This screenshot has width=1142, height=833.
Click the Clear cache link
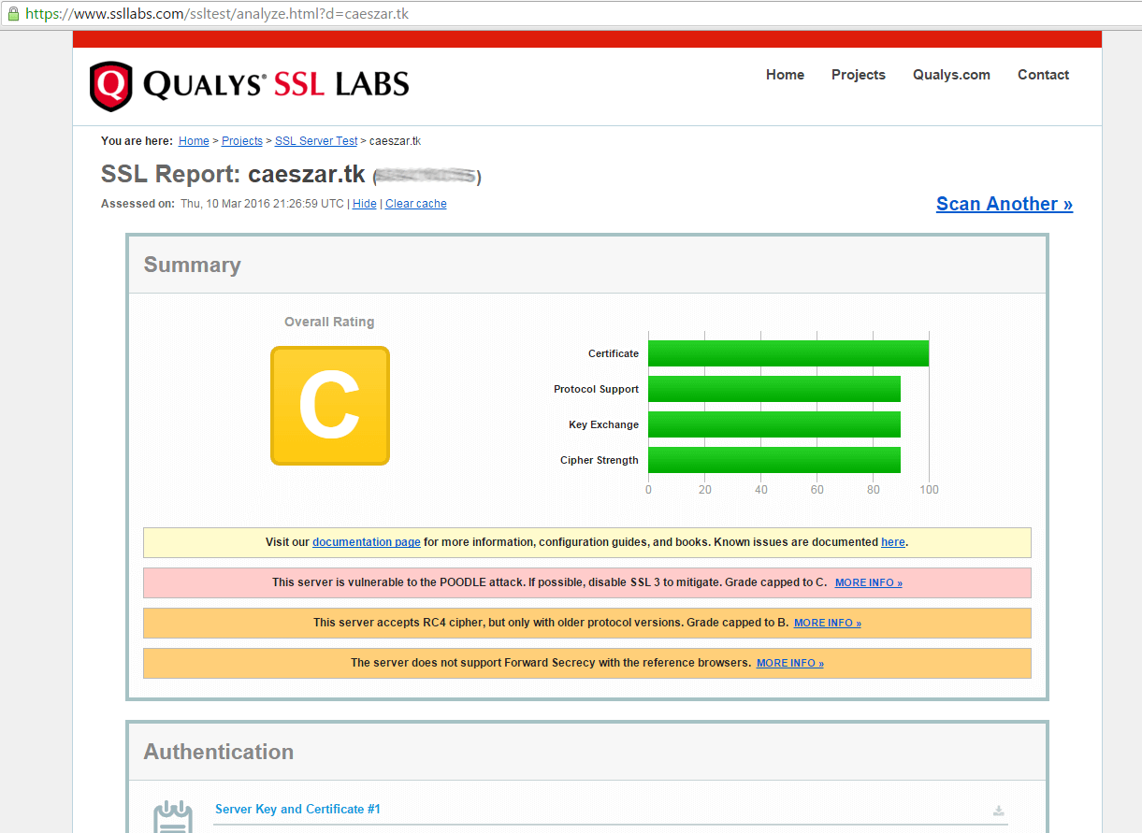pyautogui.click(x=416, y=204)
